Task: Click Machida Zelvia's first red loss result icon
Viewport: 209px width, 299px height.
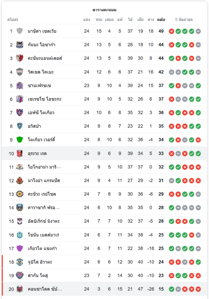Action: pos(171,31)
